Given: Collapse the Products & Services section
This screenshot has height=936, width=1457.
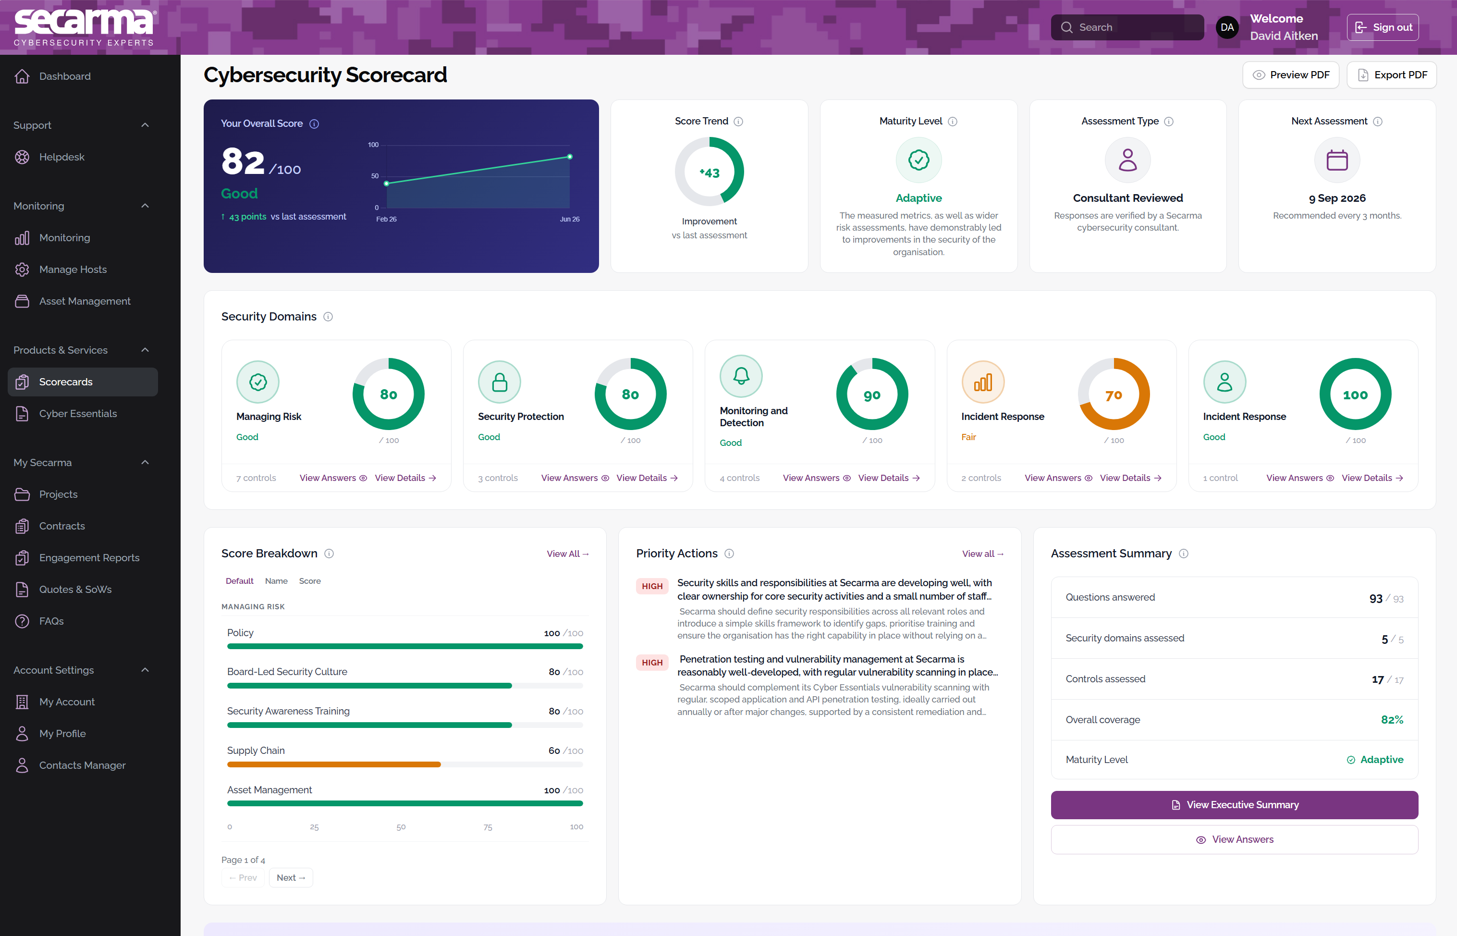Looking at the screenshot, I should coord(145,350).
